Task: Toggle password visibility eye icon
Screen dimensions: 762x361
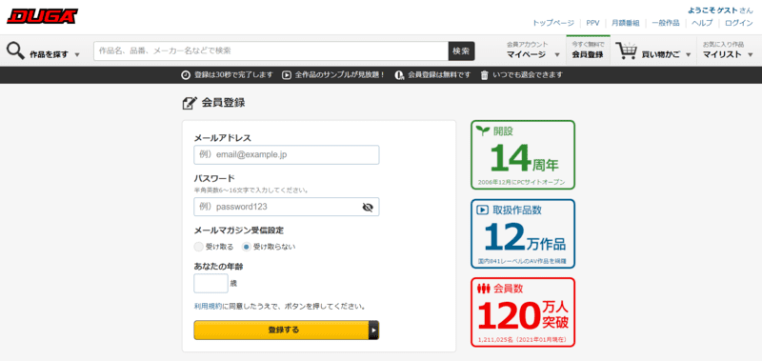Action: tap(368, 208)
